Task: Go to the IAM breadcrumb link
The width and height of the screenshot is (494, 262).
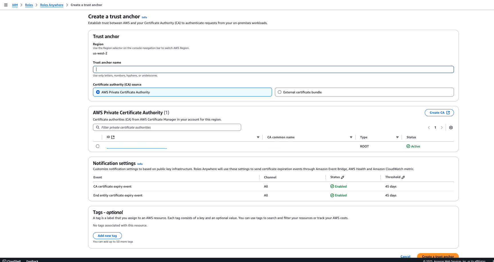Action: click(x=15, y=5)
